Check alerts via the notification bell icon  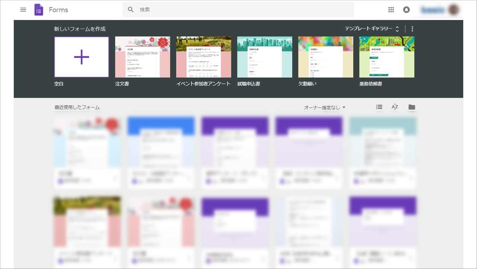tap(406, 10)
